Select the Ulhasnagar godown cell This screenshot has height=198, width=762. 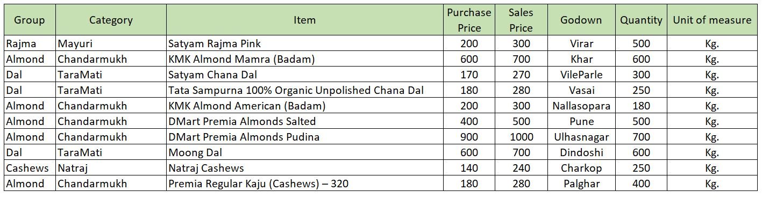(581, 137)
